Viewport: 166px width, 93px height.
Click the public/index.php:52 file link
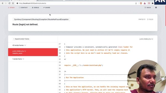[x=146, y=39]
